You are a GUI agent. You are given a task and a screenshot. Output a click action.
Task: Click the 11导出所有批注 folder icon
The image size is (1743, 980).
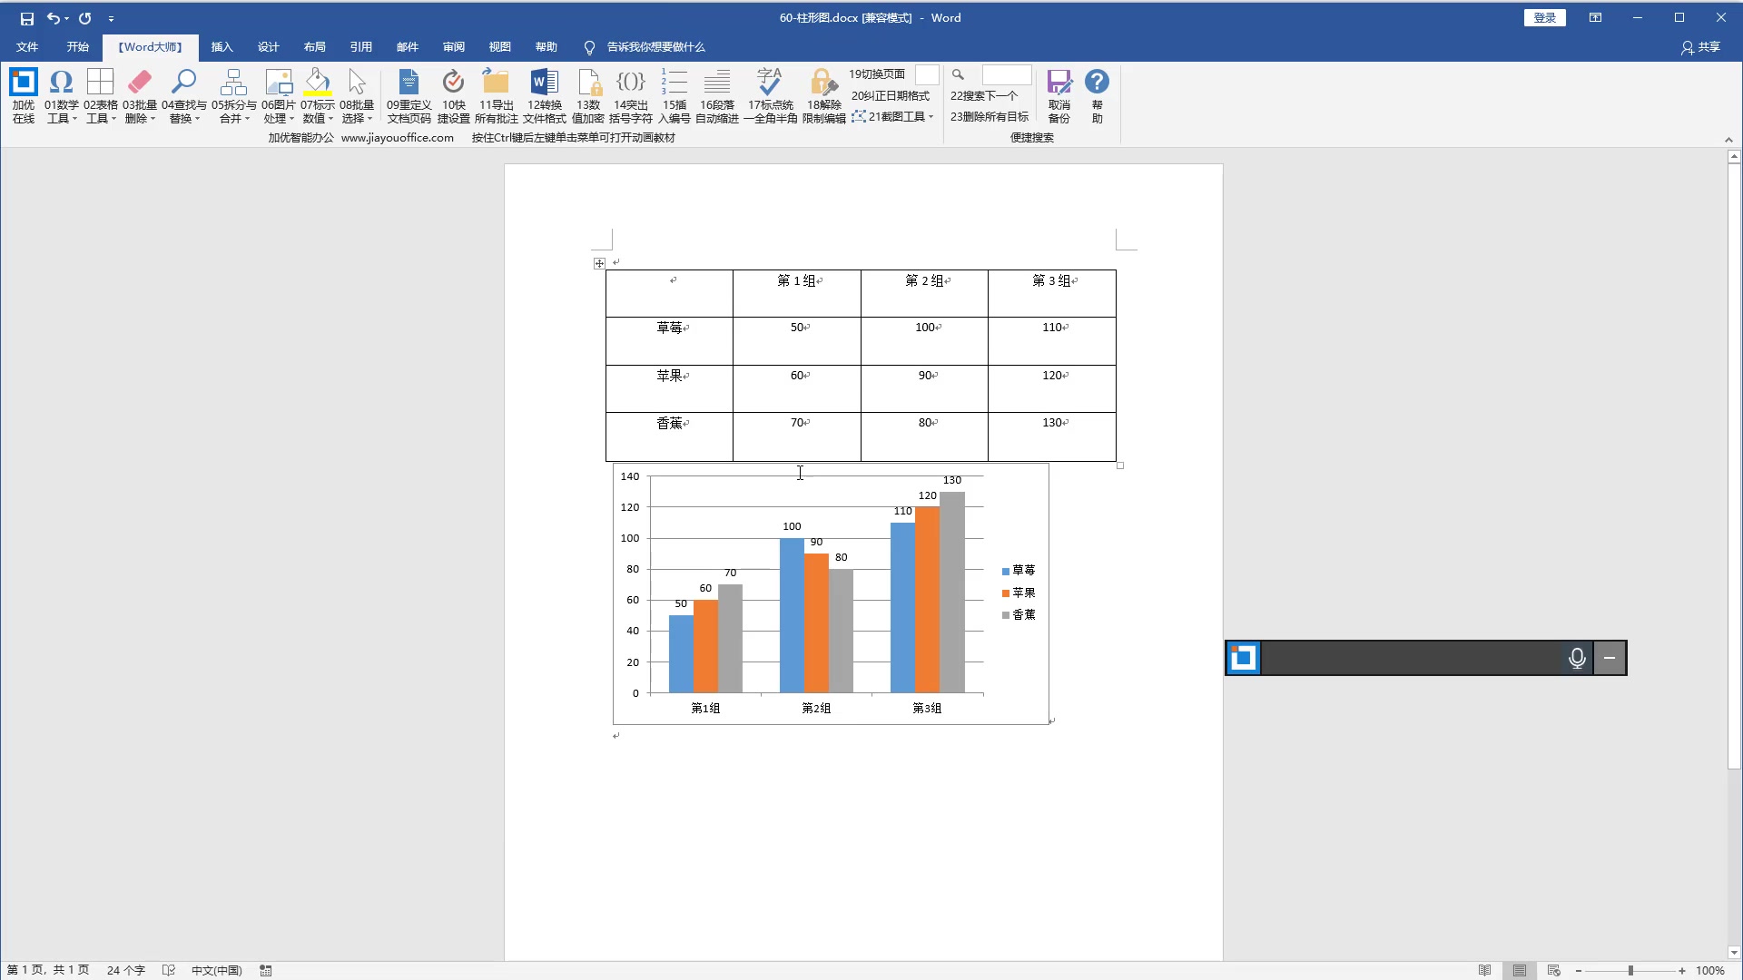496,83
